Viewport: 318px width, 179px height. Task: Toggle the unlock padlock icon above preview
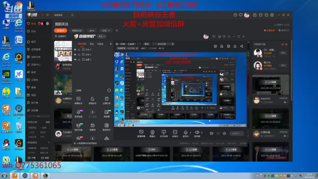(x=222, y=46)
